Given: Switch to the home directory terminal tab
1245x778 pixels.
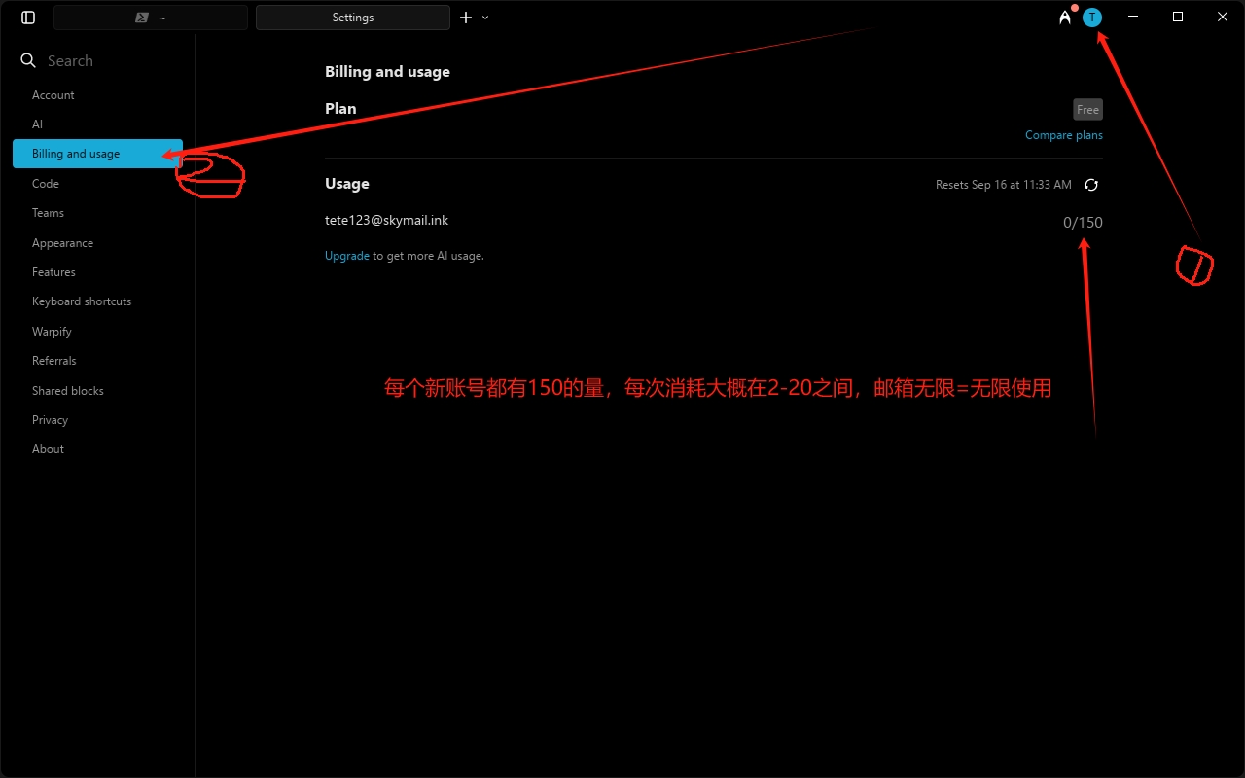Looking at the screenshot, I should tap(151, 18).
